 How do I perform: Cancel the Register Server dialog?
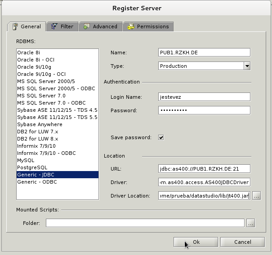click(242, 242)
